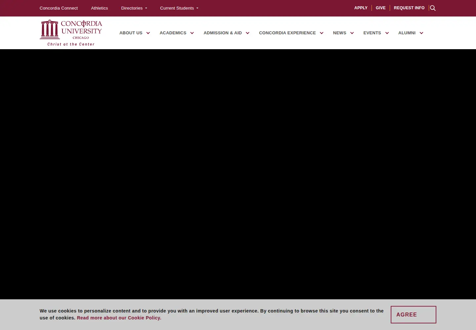Screen dimensions: 476x330
Task: Open the ACADEMICS menu
Action: point(173,33)
